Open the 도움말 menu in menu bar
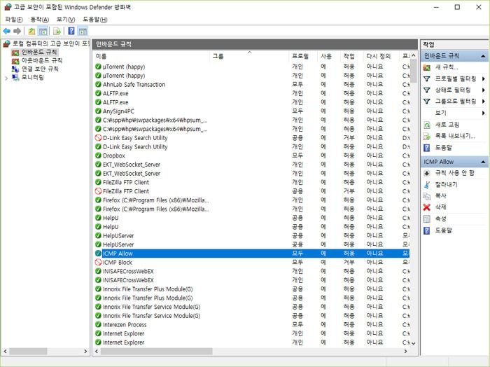Image resolution: width=490 pixels, height=367 pixels. [95, 20]
